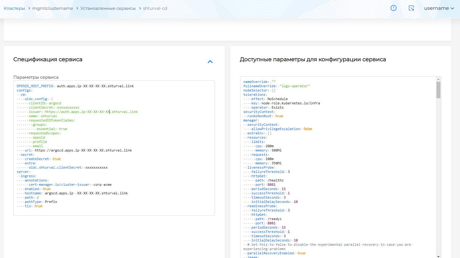
Task: Open the username dropdown menu
Action: 439,8
